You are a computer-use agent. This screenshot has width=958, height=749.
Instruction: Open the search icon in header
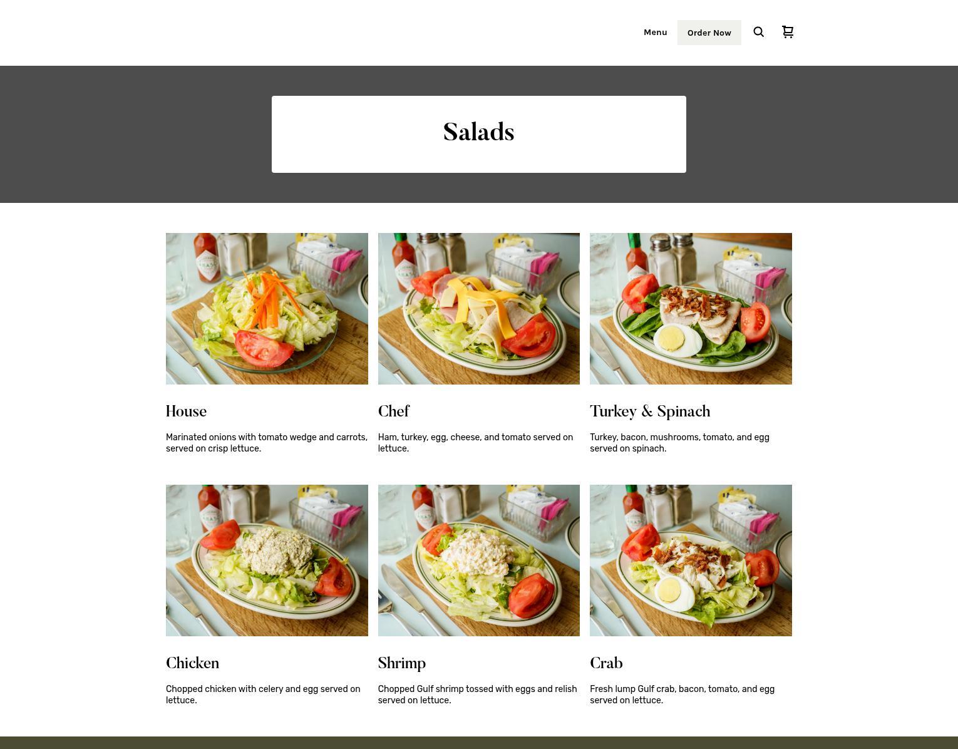pyautogui.click(x=758, y=32)
